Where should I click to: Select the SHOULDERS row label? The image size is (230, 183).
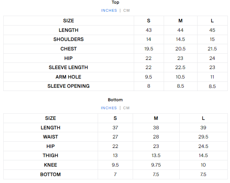click(69, 39)
